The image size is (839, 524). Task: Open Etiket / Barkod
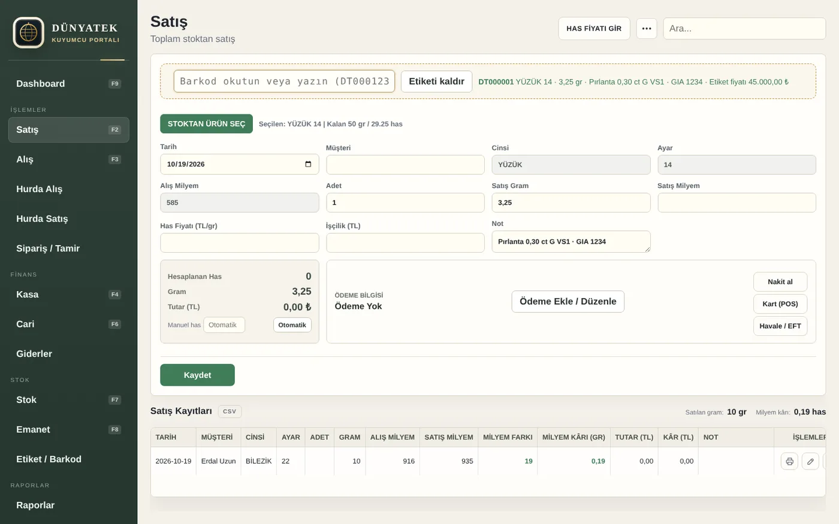[69, 459]
